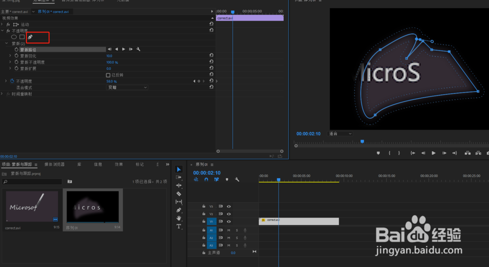The height and width of the screenshot is (267, 489).
Task: Mark Out point in Program monitor
Action: coord(399,153)
